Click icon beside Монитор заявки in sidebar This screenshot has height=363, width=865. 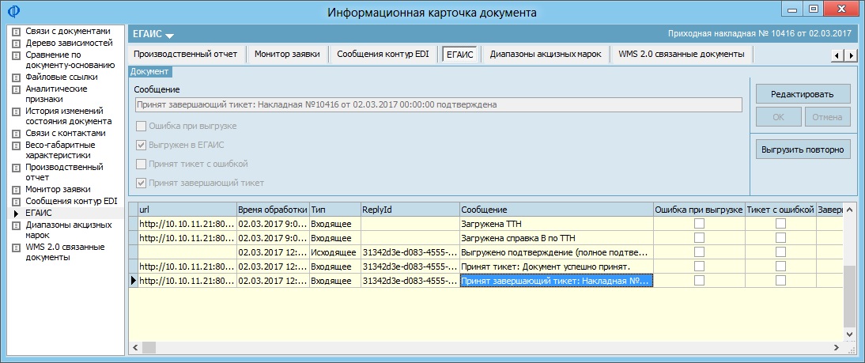[16, 190]
